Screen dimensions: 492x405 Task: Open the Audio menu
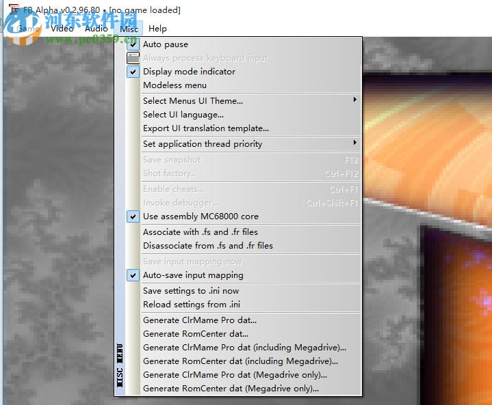[x=96, y=29]
